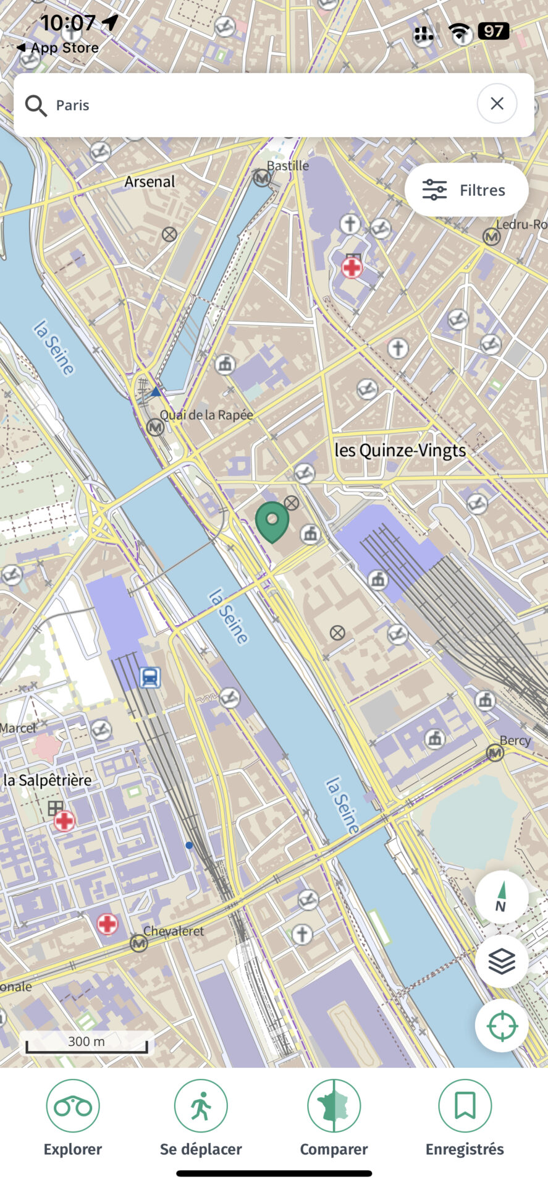
Task: Select the Bercy metro station marker
Action: click(495, 753)
